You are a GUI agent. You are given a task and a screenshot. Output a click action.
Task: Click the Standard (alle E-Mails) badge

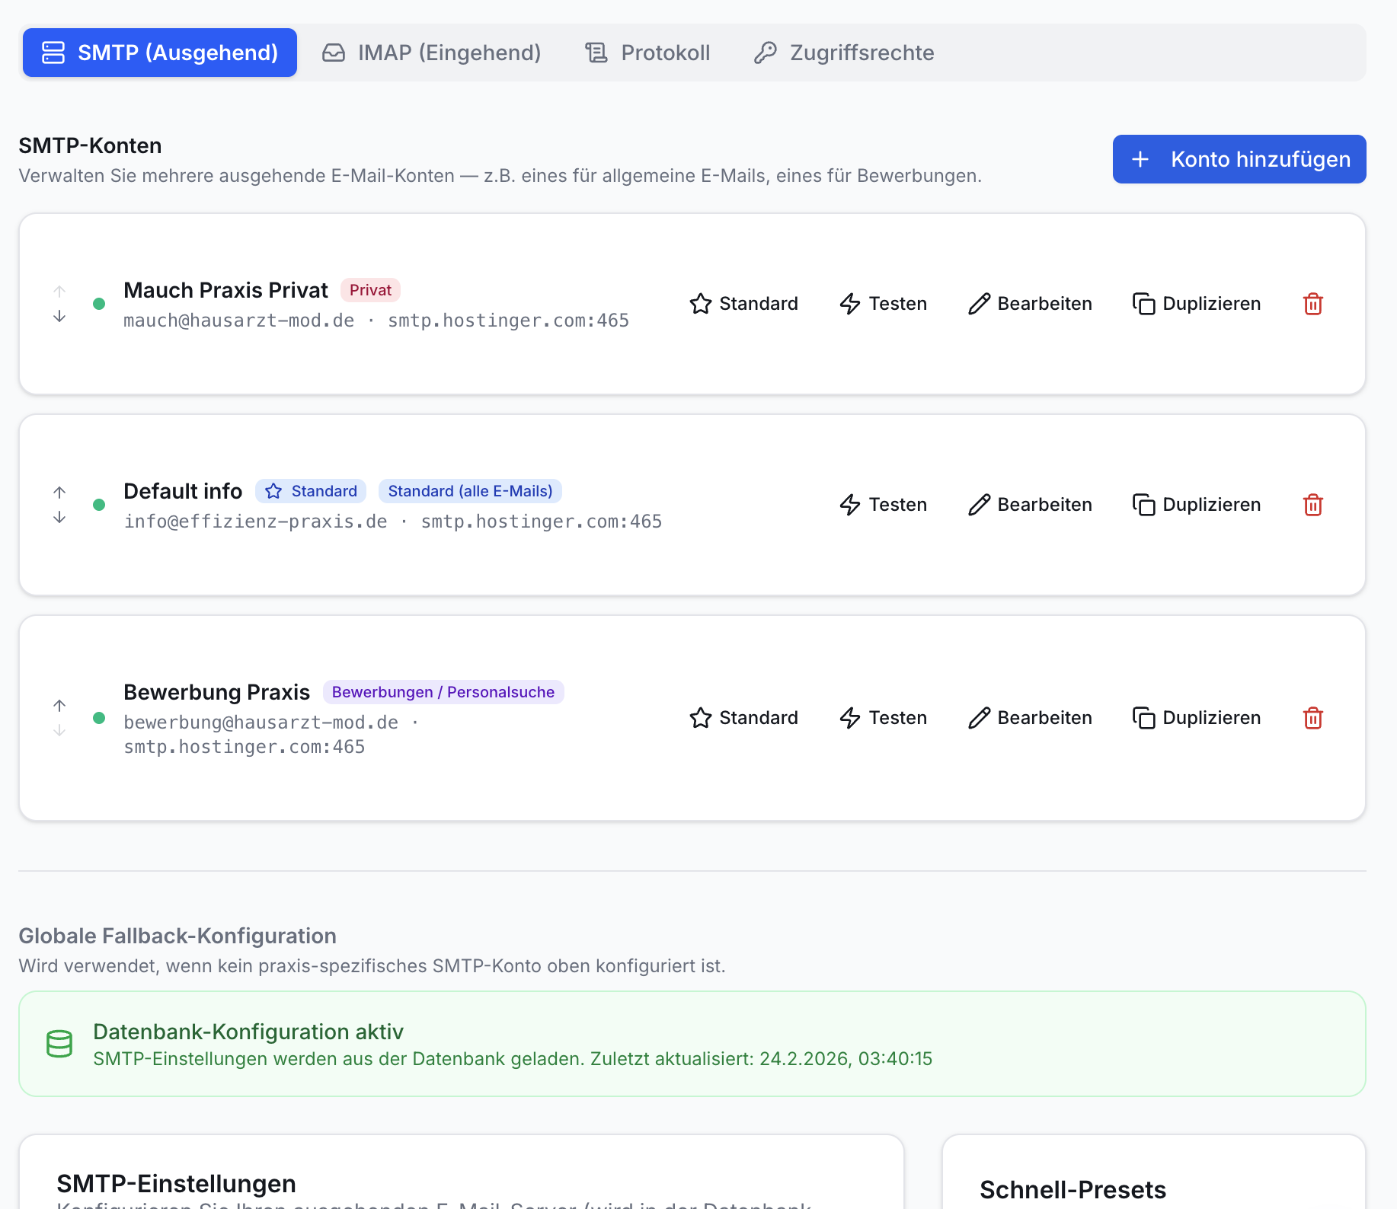point(470,491)
